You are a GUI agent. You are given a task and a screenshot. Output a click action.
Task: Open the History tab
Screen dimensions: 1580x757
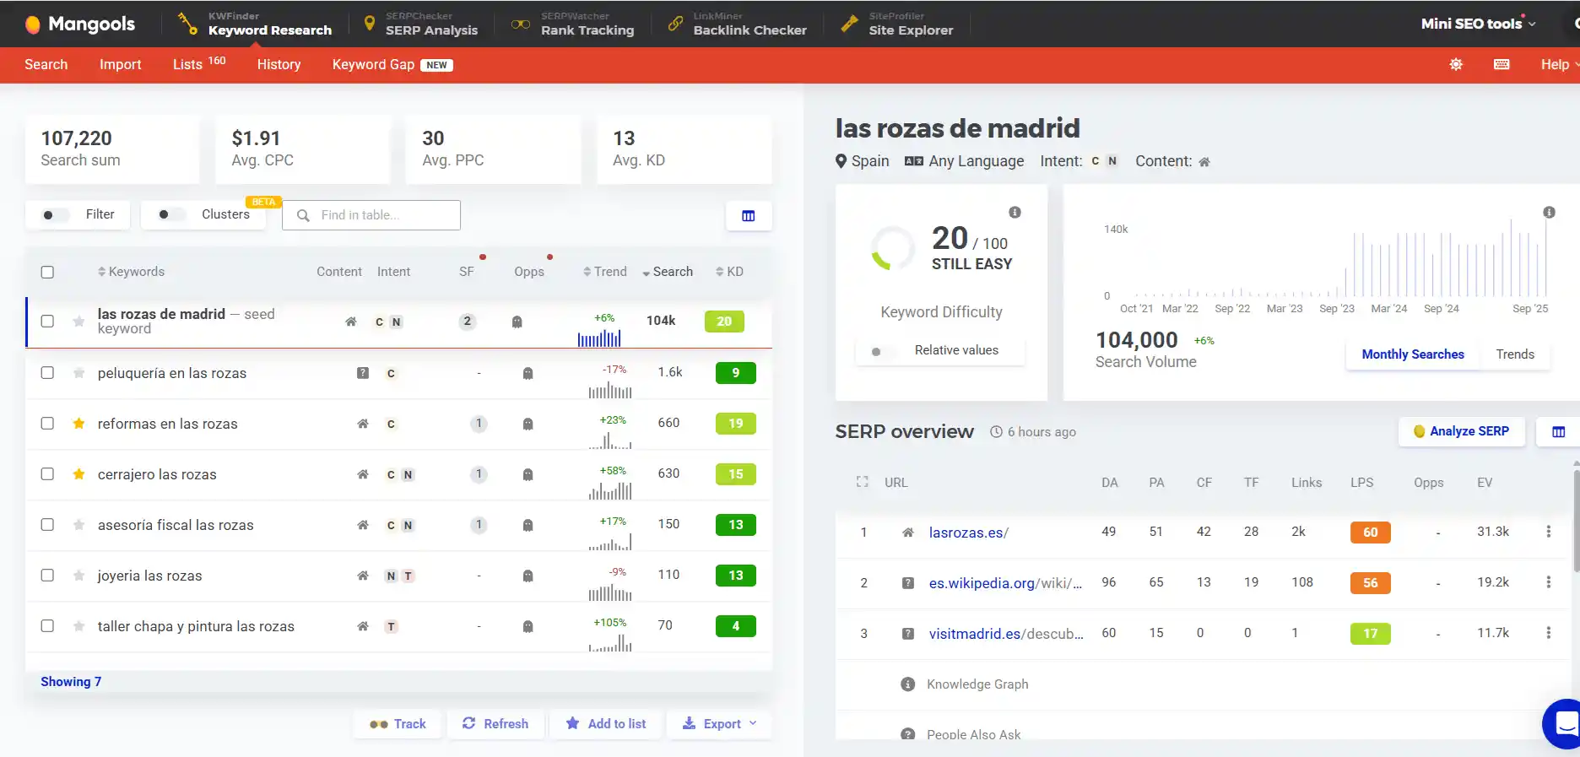[x=279, y=64]
